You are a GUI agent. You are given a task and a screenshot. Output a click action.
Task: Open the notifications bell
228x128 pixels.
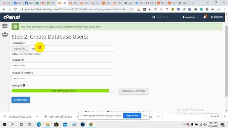[205, 17]
